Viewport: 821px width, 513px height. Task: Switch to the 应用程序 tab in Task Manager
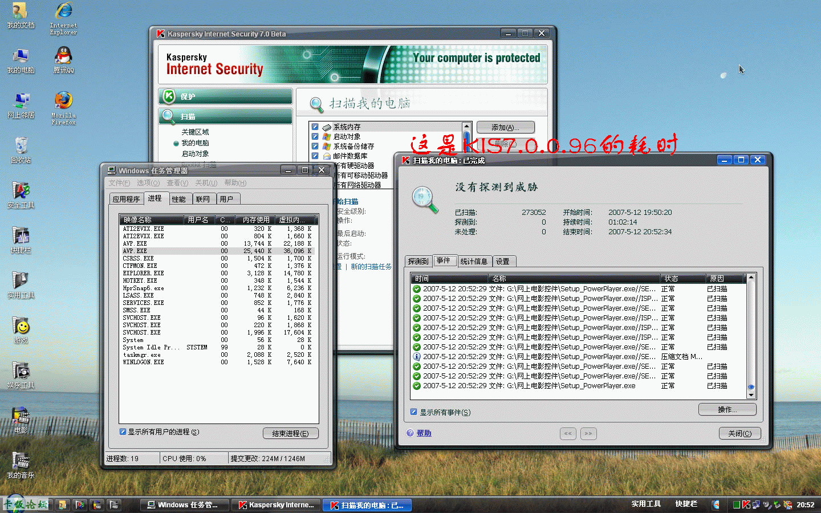(x=126, y=199)
